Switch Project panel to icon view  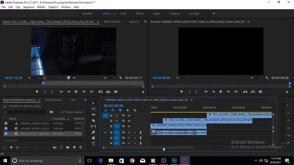(x=11, y=148)
